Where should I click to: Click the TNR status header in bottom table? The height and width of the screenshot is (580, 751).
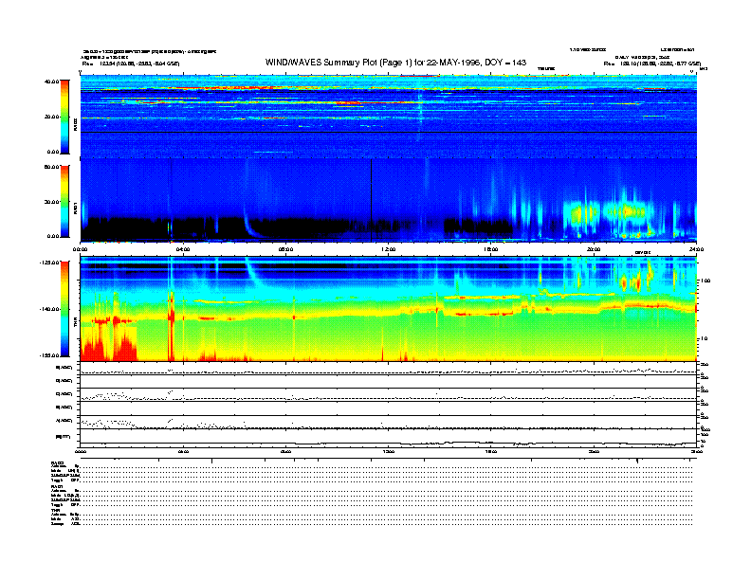tap(55, 510)
